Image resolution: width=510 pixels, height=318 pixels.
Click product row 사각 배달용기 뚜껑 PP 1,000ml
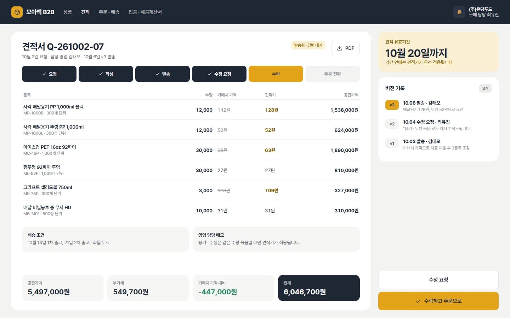[x=191, y=130]
